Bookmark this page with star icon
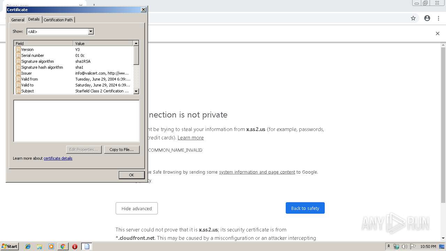The image size is (446, 251). tap(413, 18)
